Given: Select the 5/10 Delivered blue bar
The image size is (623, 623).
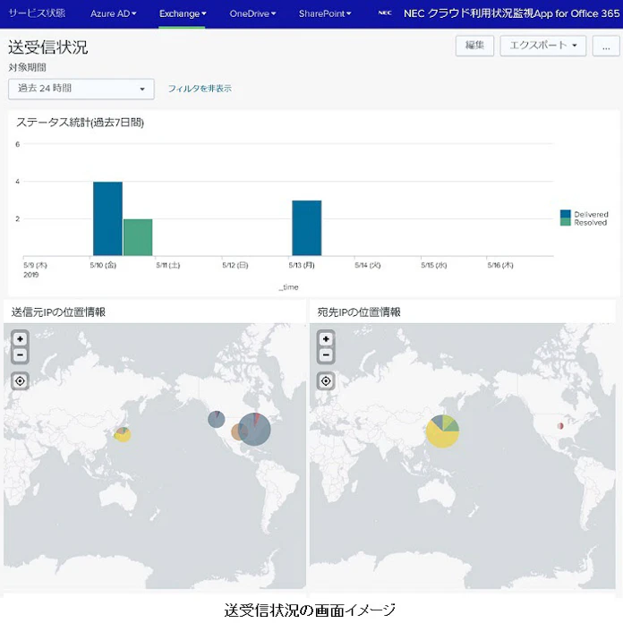Looking at the screenshot, I should click(x=107, y=218).
